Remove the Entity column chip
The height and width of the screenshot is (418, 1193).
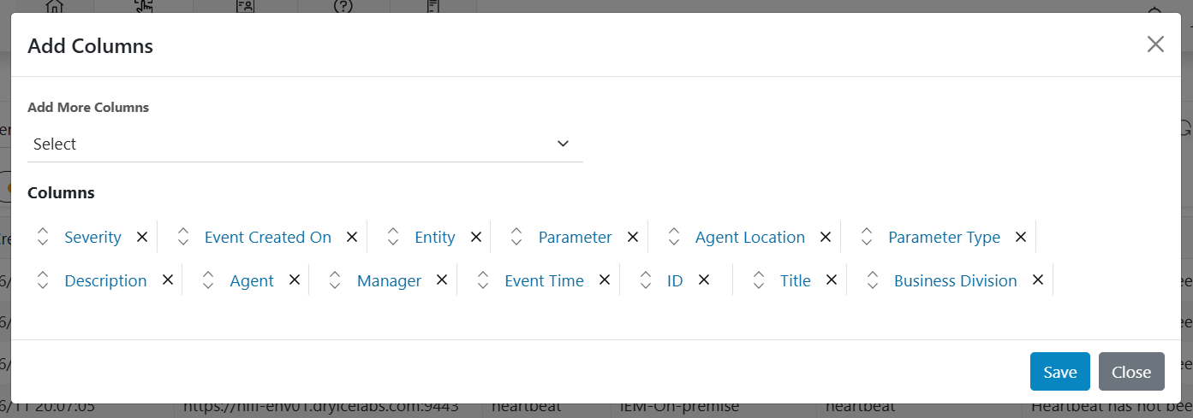click(476, 237)
